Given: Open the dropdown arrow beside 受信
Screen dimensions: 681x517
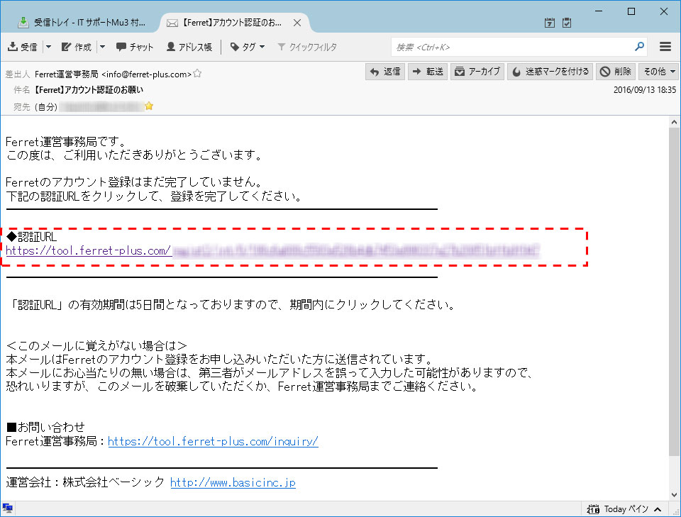Looking at the screenshot, I should 49,47.
